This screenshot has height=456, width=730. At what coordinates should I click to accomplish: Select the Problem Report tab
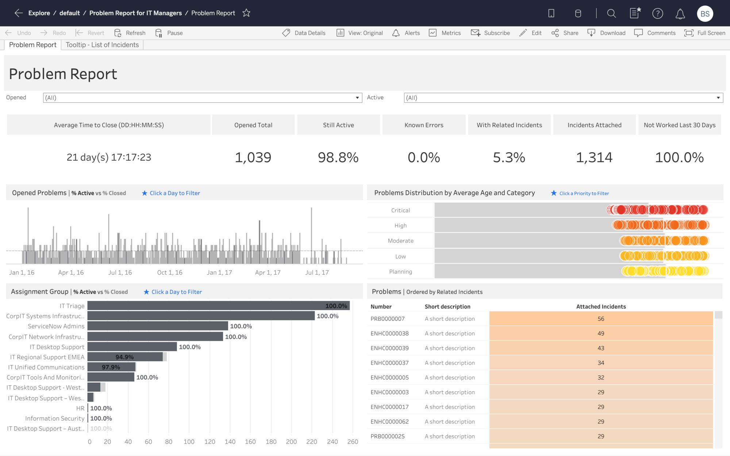pyautogui.click(x=32, y=45)
